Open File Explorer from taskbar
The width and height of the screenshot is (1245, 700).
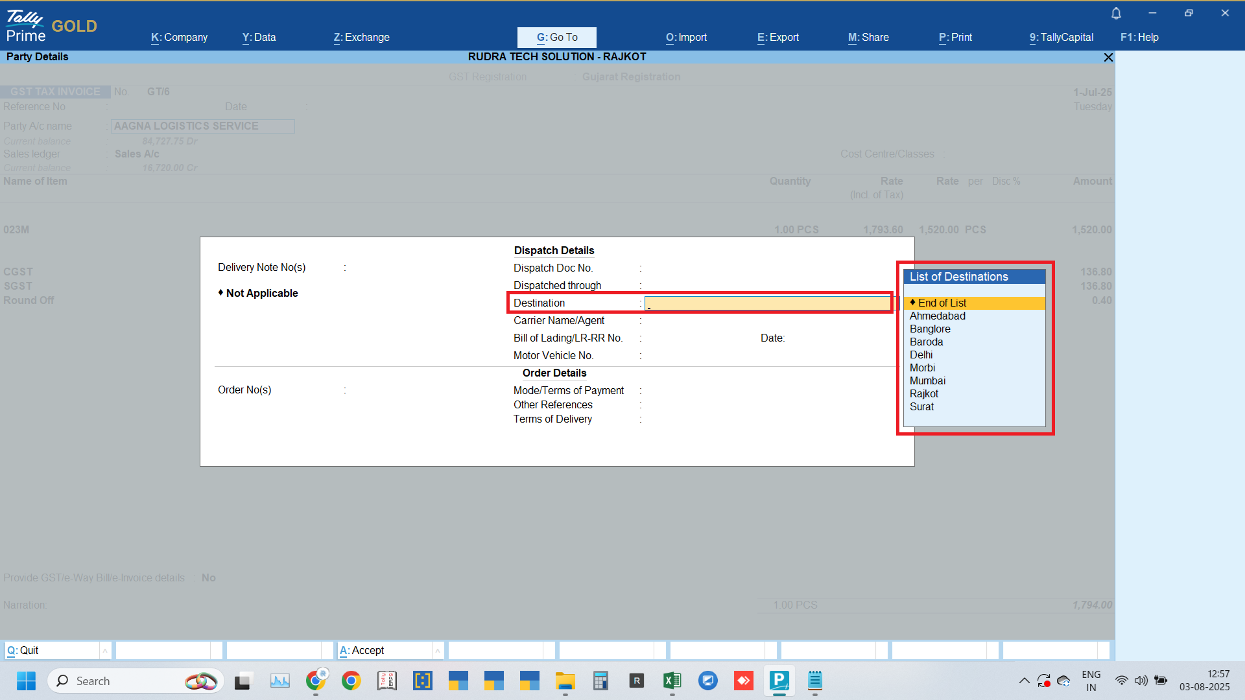(x=565, y=681)
